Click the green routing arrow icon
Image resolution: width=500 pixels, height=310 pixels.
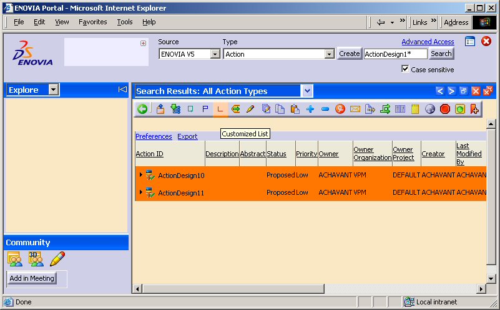[x=385, y=110]
